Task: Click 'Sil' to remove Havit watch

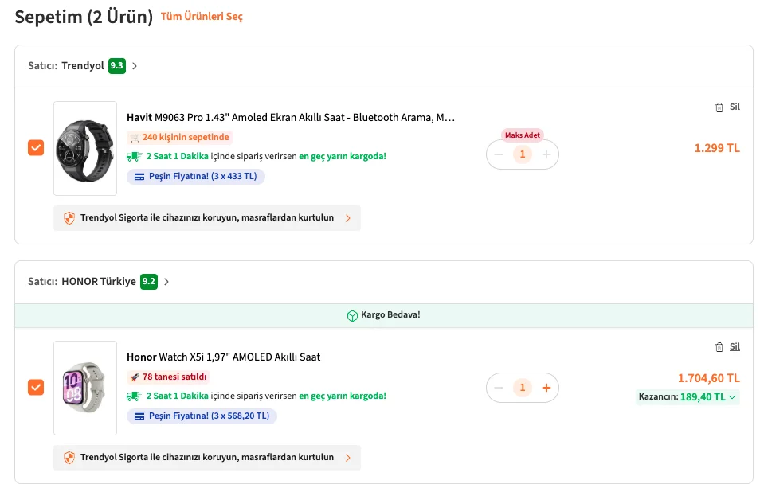Action: (735, 107)
